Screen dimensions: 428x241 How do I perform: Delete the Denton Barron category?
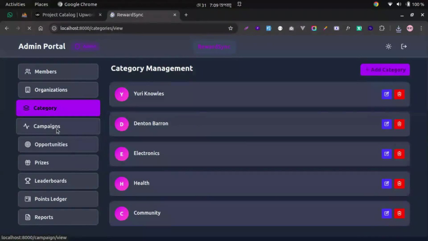[399, 124]
